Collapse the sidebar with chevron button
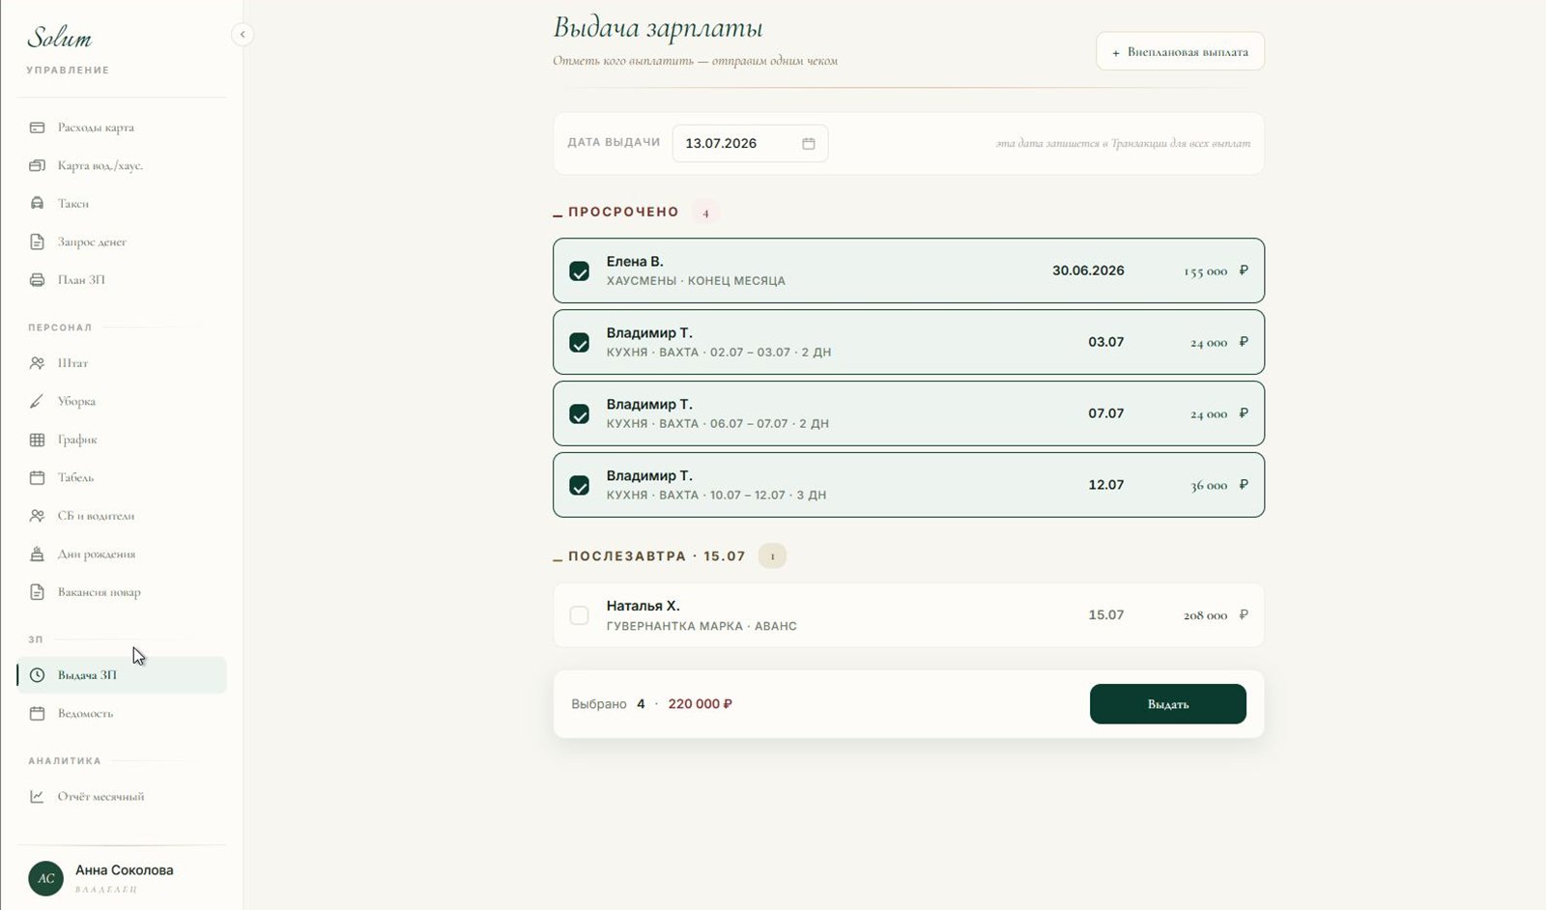This screenshot has height=910, width=1546. point(243,35)
